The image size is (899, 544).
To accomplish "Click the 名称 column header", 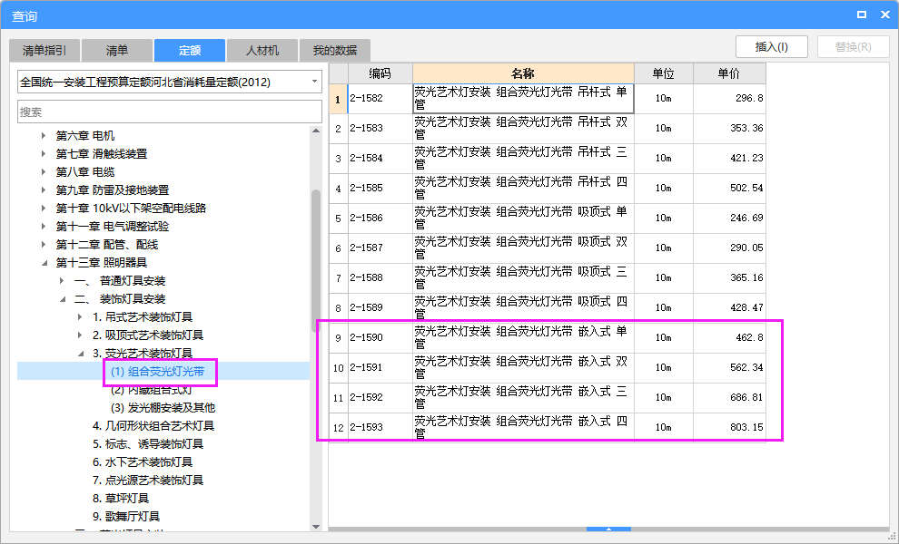I will pyautogui.click(x=523, y=73).
